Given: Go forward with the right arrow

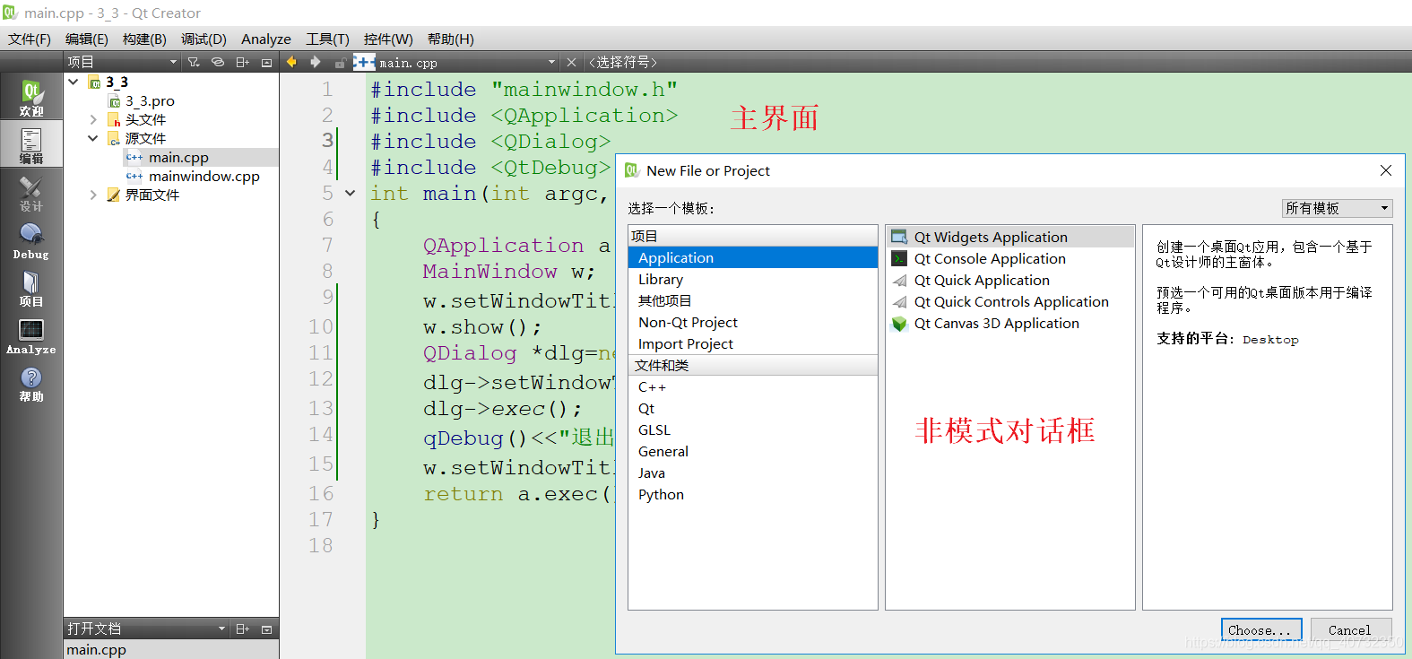Looking at the screenshot, I should click(x=316, y=62).
